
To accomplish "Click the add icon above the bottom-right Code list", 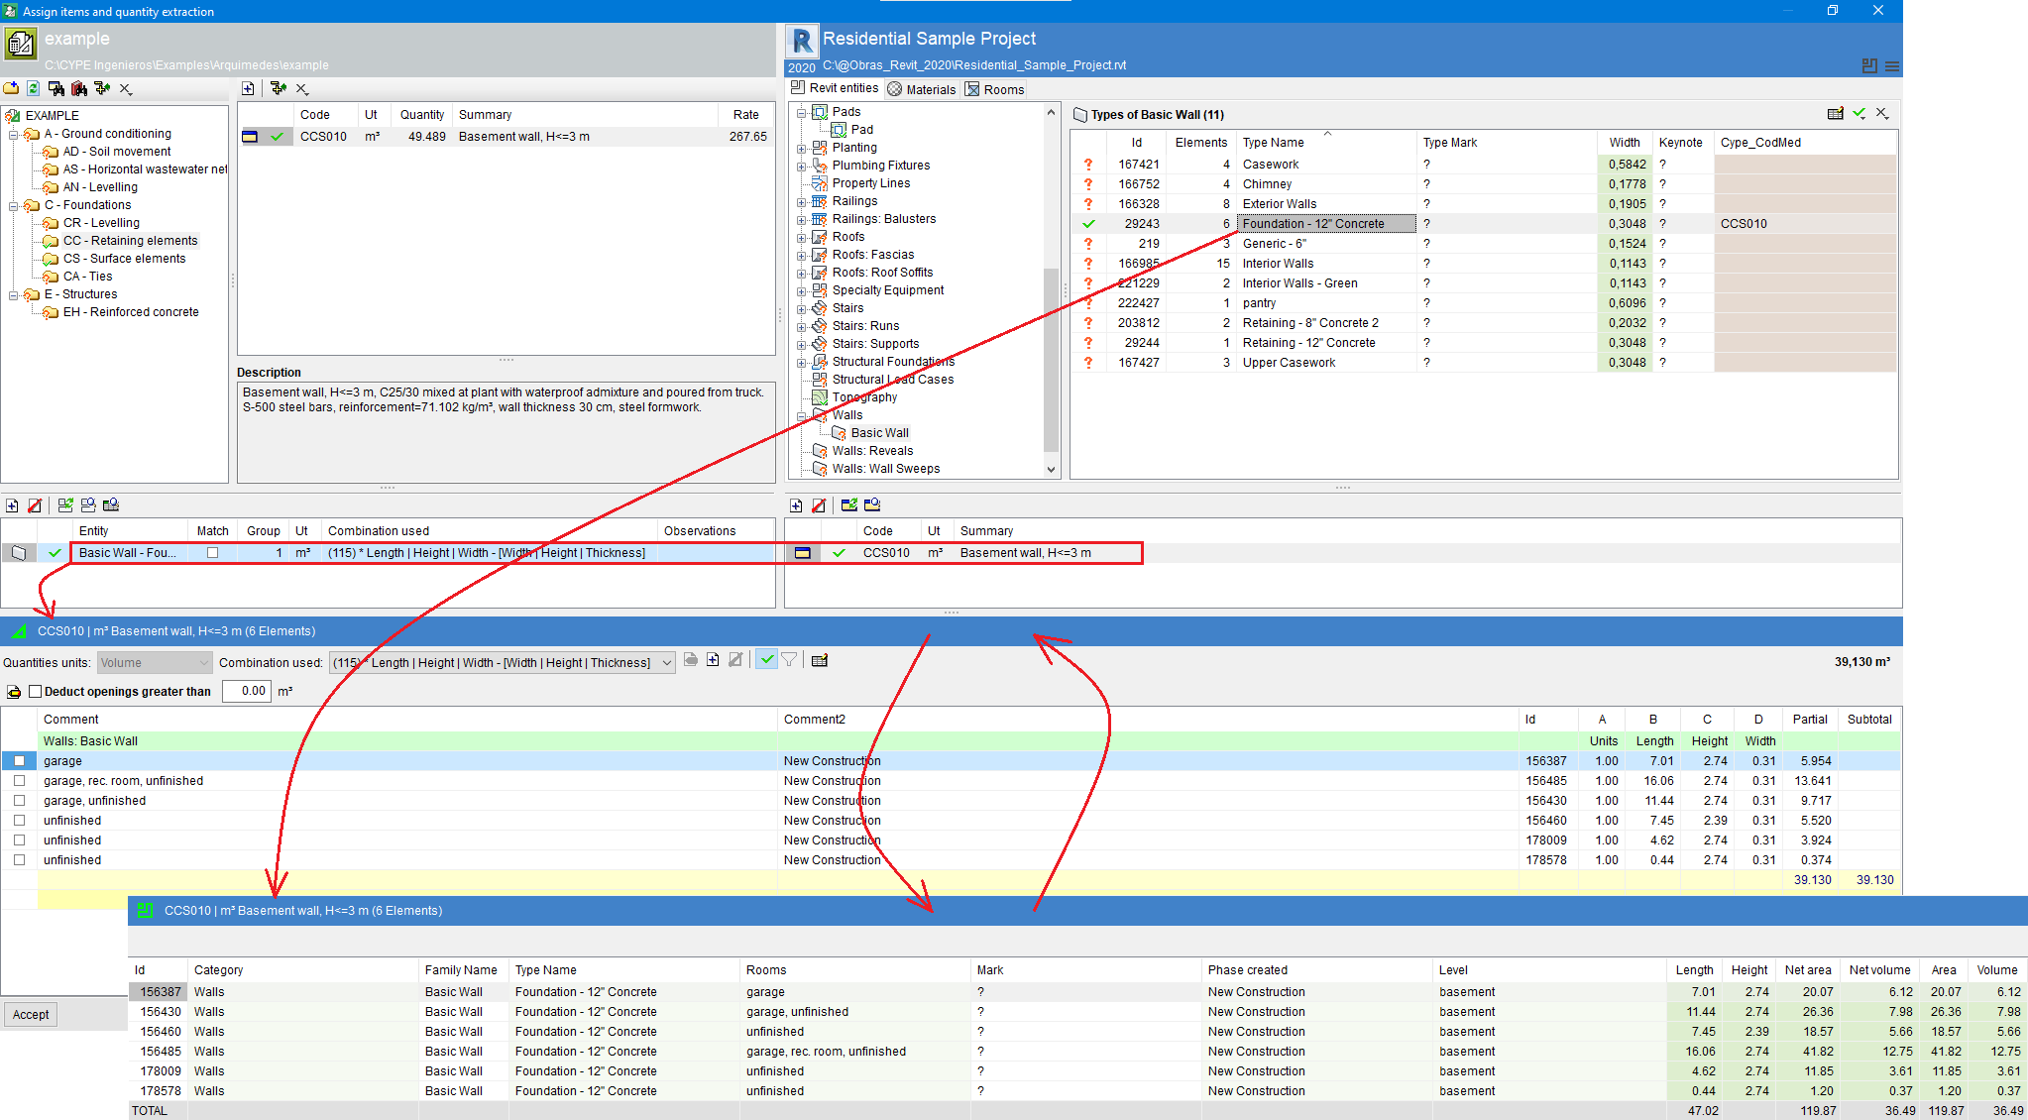I will point(796,505).
